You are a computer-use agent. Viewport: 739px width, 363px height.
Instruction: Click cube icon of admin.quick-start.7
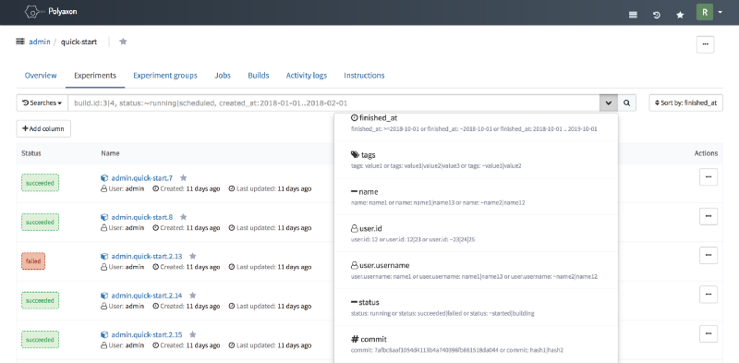tap(104, 178)
